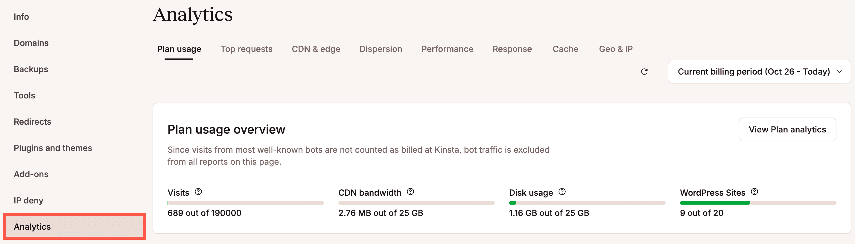Switch to the Top requests tab
This screenshot has width=855, height=244.
pos(247,49)
